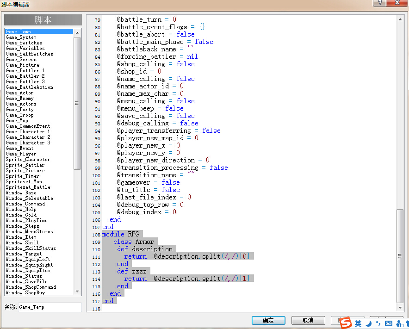Click the script list scroll-down arrow
Viewport: 409px width, 329px height.
(x=77, y=292)
